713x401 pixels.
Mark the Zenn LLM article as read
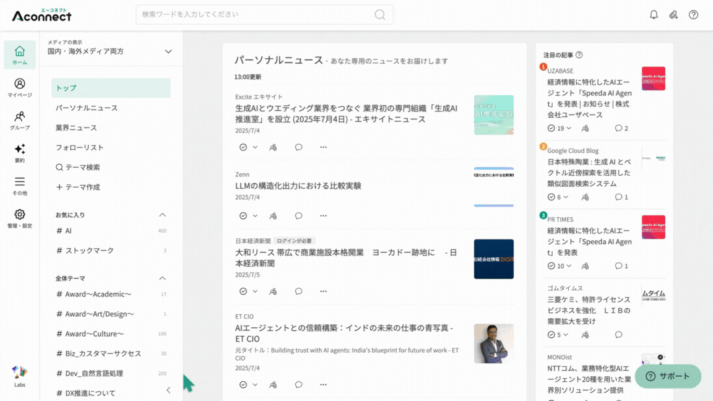pos(243,216)
